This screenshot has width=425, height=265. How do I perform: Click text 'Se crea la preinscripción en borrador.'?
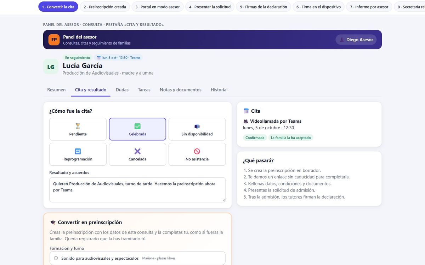click(284, 170)
